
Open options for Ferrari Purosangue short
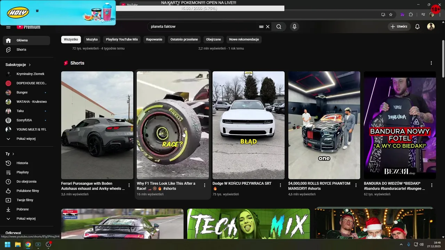pos(129,185)
